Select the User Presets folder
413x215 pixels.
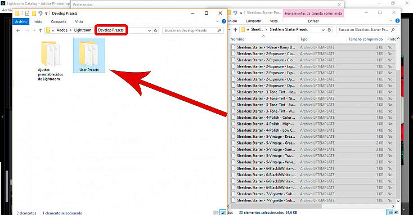89,55
